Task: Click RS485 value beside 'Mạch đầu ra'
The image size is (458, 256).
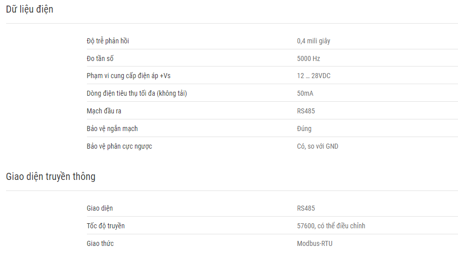Action: click(x=306, y=111)
